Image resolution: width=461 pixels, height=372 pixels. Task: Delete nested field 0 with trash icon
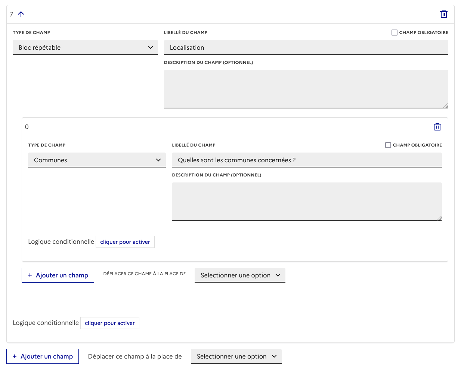(x=437, y=127)
